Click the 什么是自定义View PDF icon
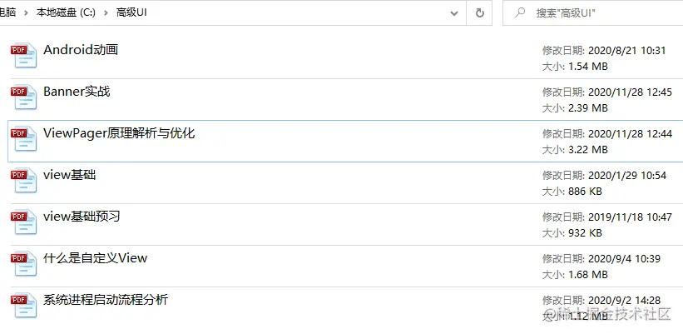This screenshot has height=334, width=683. [24, 264]
